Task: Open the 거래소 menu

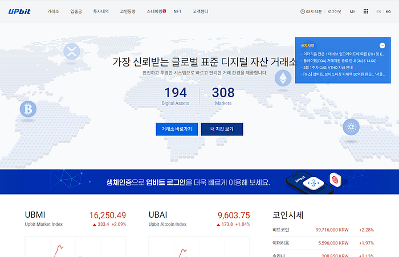Action: (x=53, y=11)
